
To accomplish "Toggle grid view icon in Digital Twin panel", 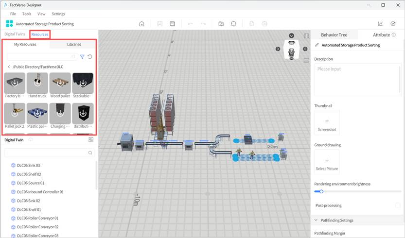I will point(91,140).
